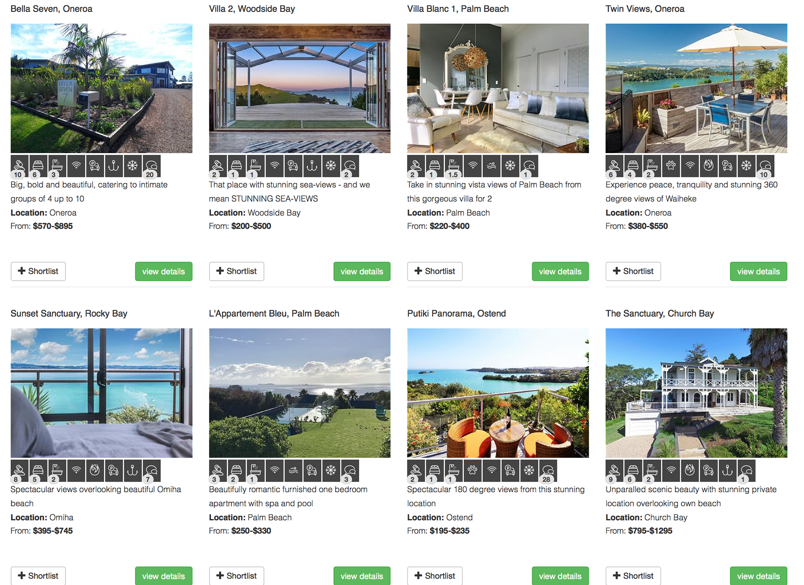The height and width of the screenshot is (585, 804).
Task: Click the fireplace flame icon for Sunset Sanctuary
Action: [95, 470]
